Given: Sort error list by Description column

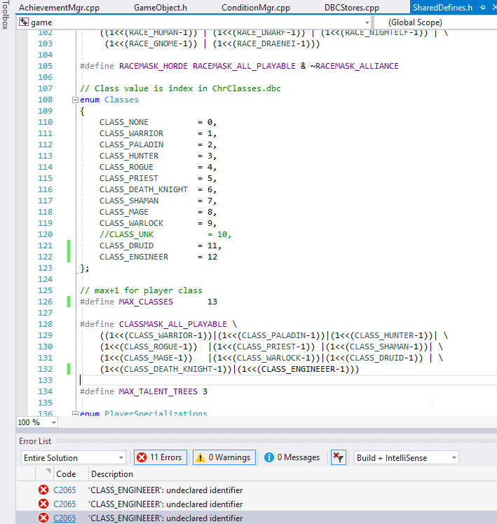Looking at the screenshot, I should pos(112,474).
